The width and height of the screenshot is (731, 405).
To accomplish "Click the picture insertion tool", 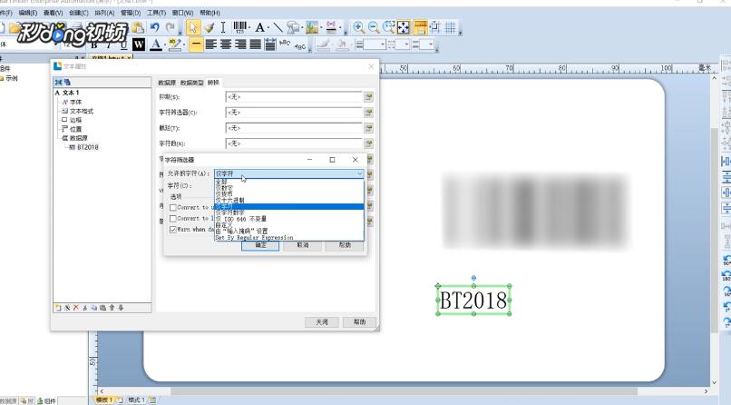I will pyautogui.click(x=312, y=28).
